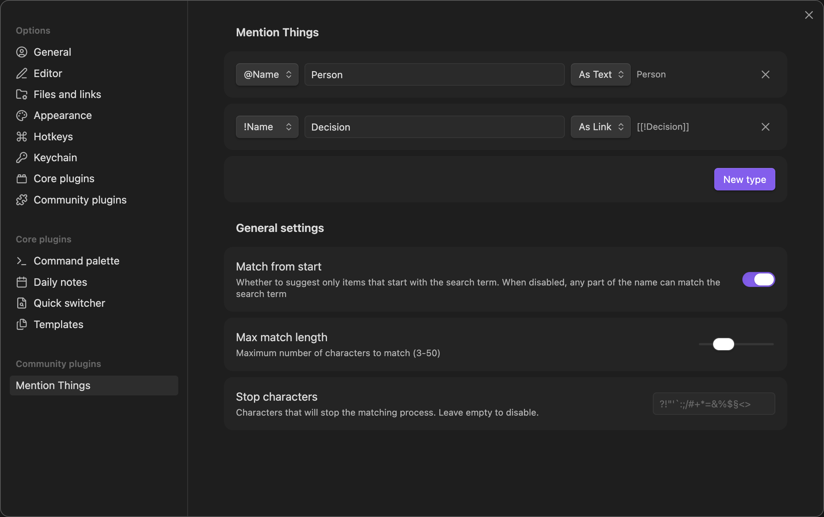Remove the Person mention type row
Screen dimensions: 824x517
pos(765,74)
